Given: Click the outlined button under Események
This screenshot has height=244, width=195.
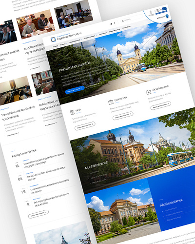Looking at the screenshot, I should point(123,116).
